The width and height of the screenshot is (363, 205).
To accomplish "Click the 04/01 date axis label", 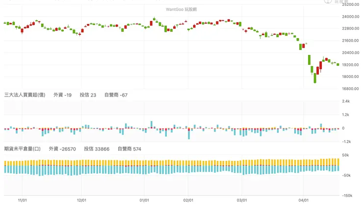I will (304, 201).
